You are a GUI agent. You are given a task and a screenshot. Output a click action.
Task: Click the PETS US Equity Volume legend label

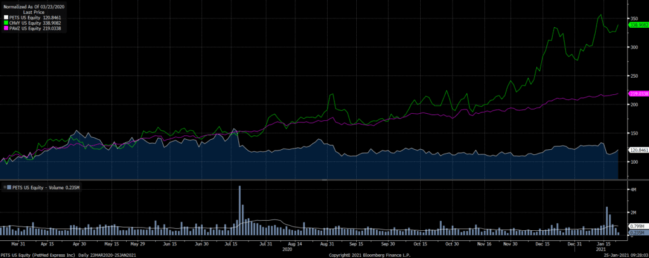click(38, 187)
